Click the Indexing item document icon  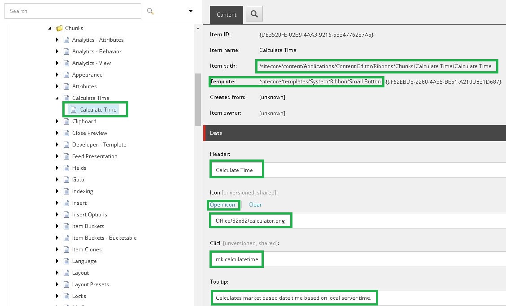click(66, 192)
